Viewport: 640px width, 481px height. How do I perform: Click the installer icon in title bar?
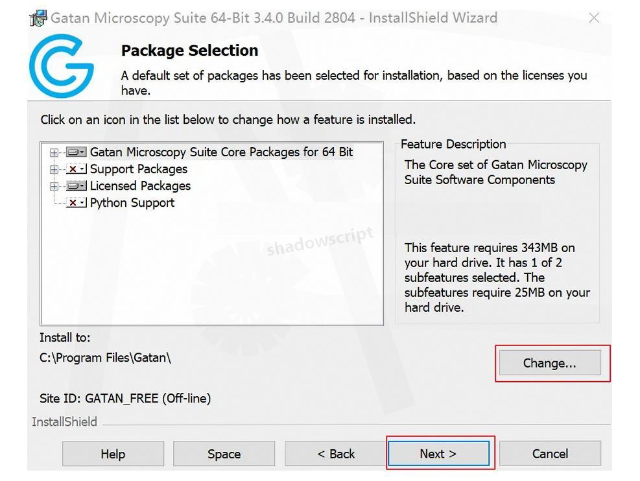(38, 18)
